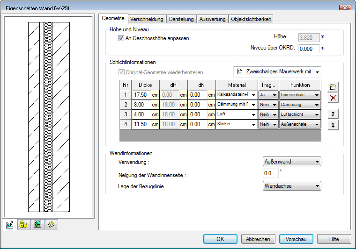Switch to the Verschneidung tab
This screenshot has height=249, width=356.
coord(147,19)
